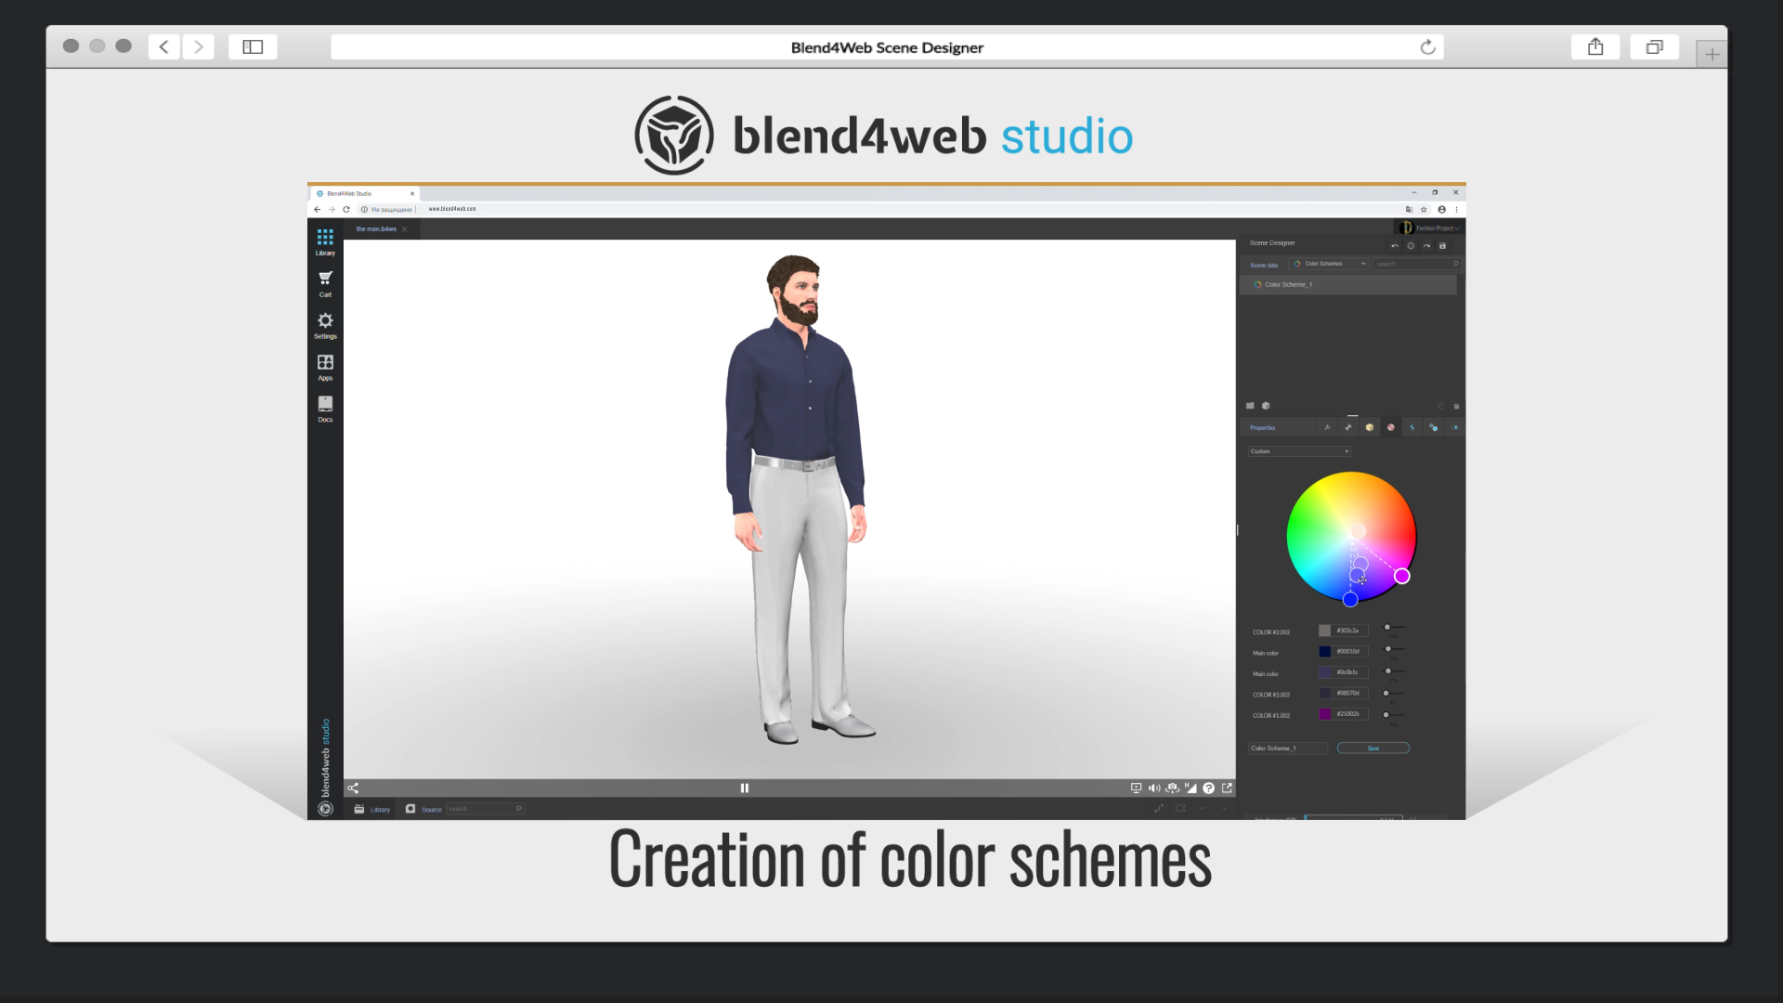Open the blue lightning properties tab
This screenshot has height=1003, width=1783.
click(1412, 427)
